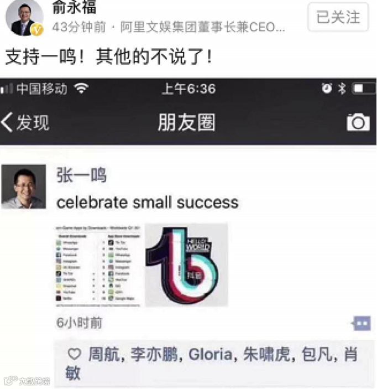Open the Douyin logo image

coord(186,265)
